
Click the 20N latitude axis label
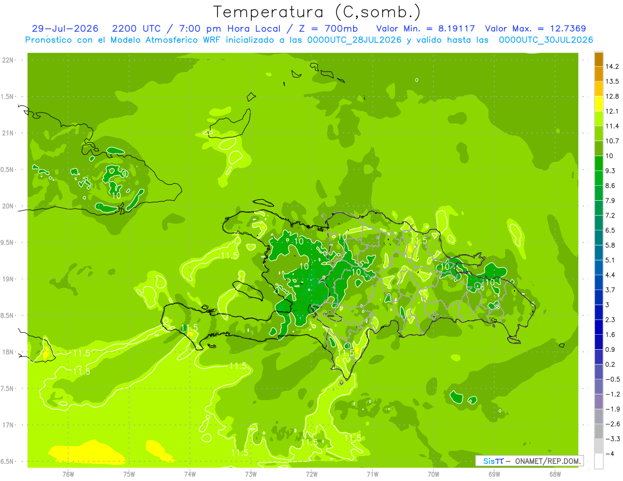tap(8, 207)
